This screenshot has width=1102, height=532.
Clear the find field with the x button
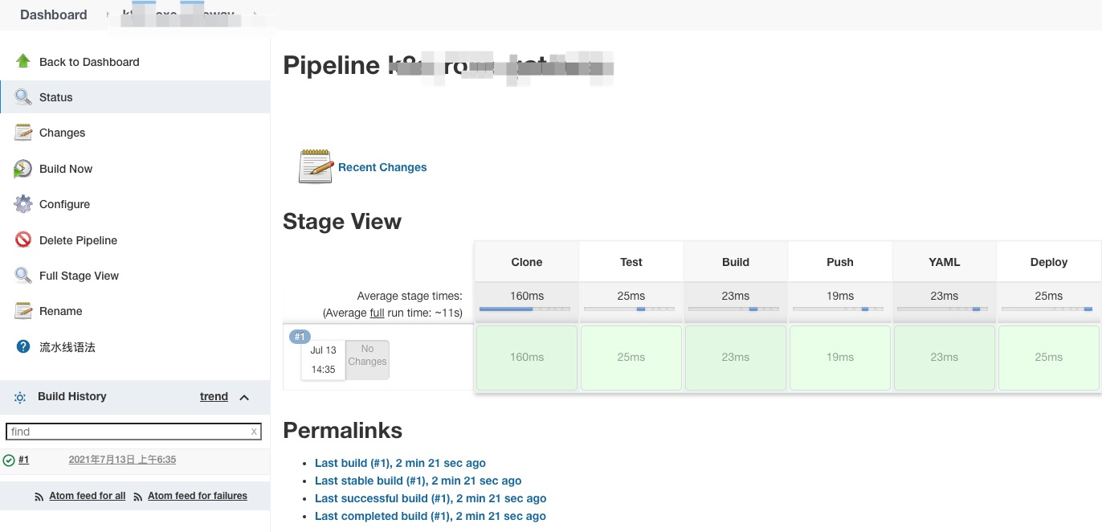point(254,432)
